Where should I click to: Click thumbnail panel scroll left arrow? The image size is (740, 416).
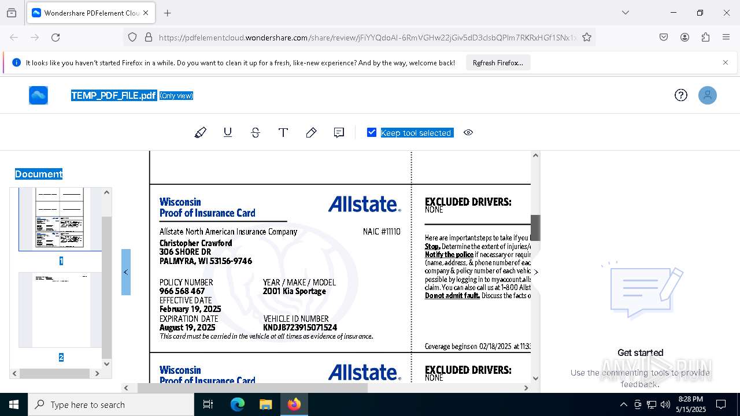point(14,373)
